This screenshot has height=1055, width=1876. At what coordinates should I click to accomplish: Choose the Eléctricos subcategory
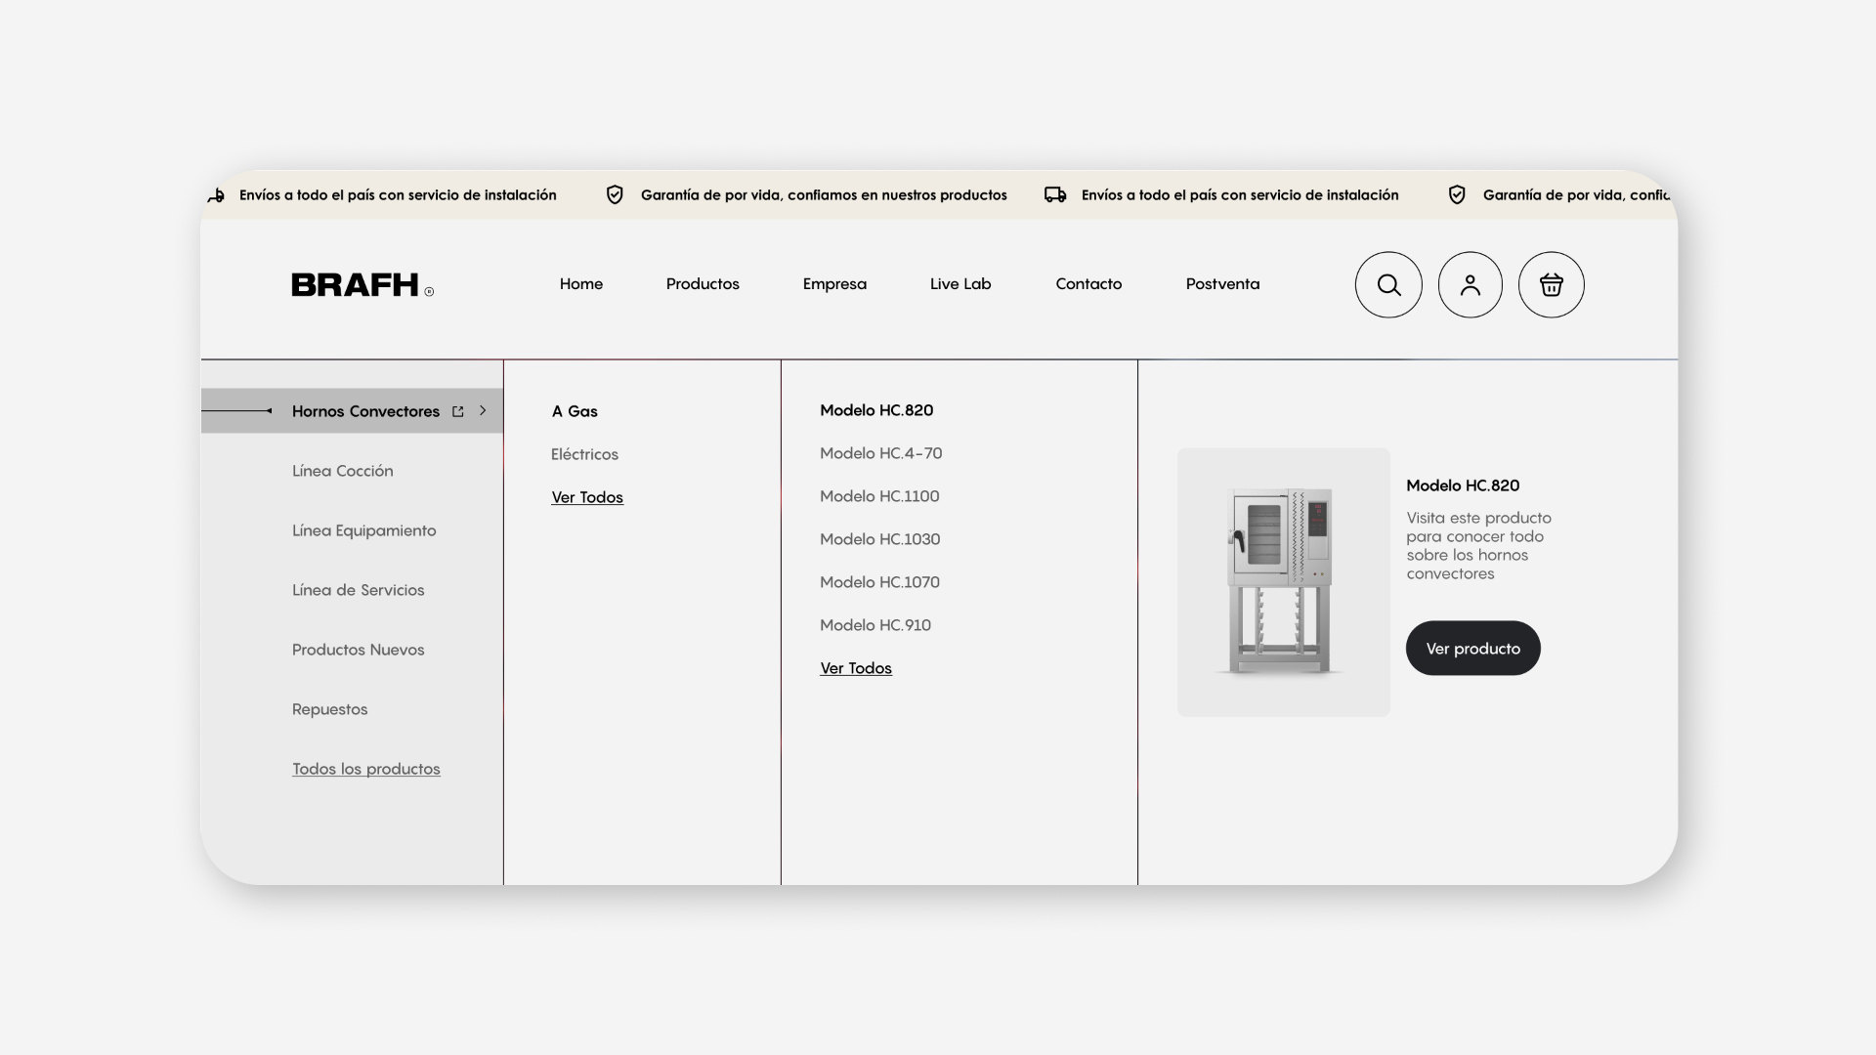(584, 454)
